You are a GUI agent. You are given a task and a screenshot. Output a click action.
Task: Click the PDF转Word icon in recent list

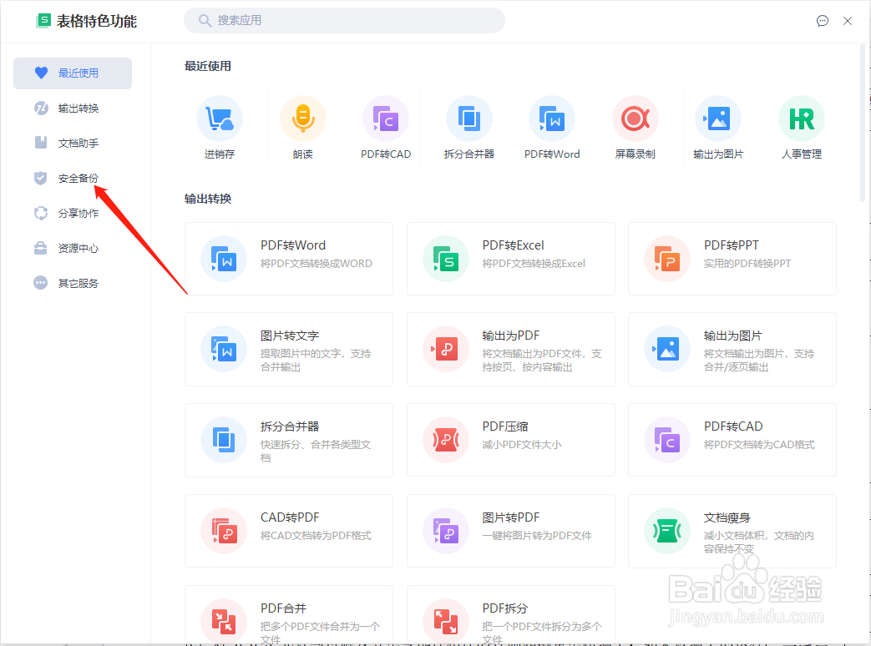[x=552, y=118]
